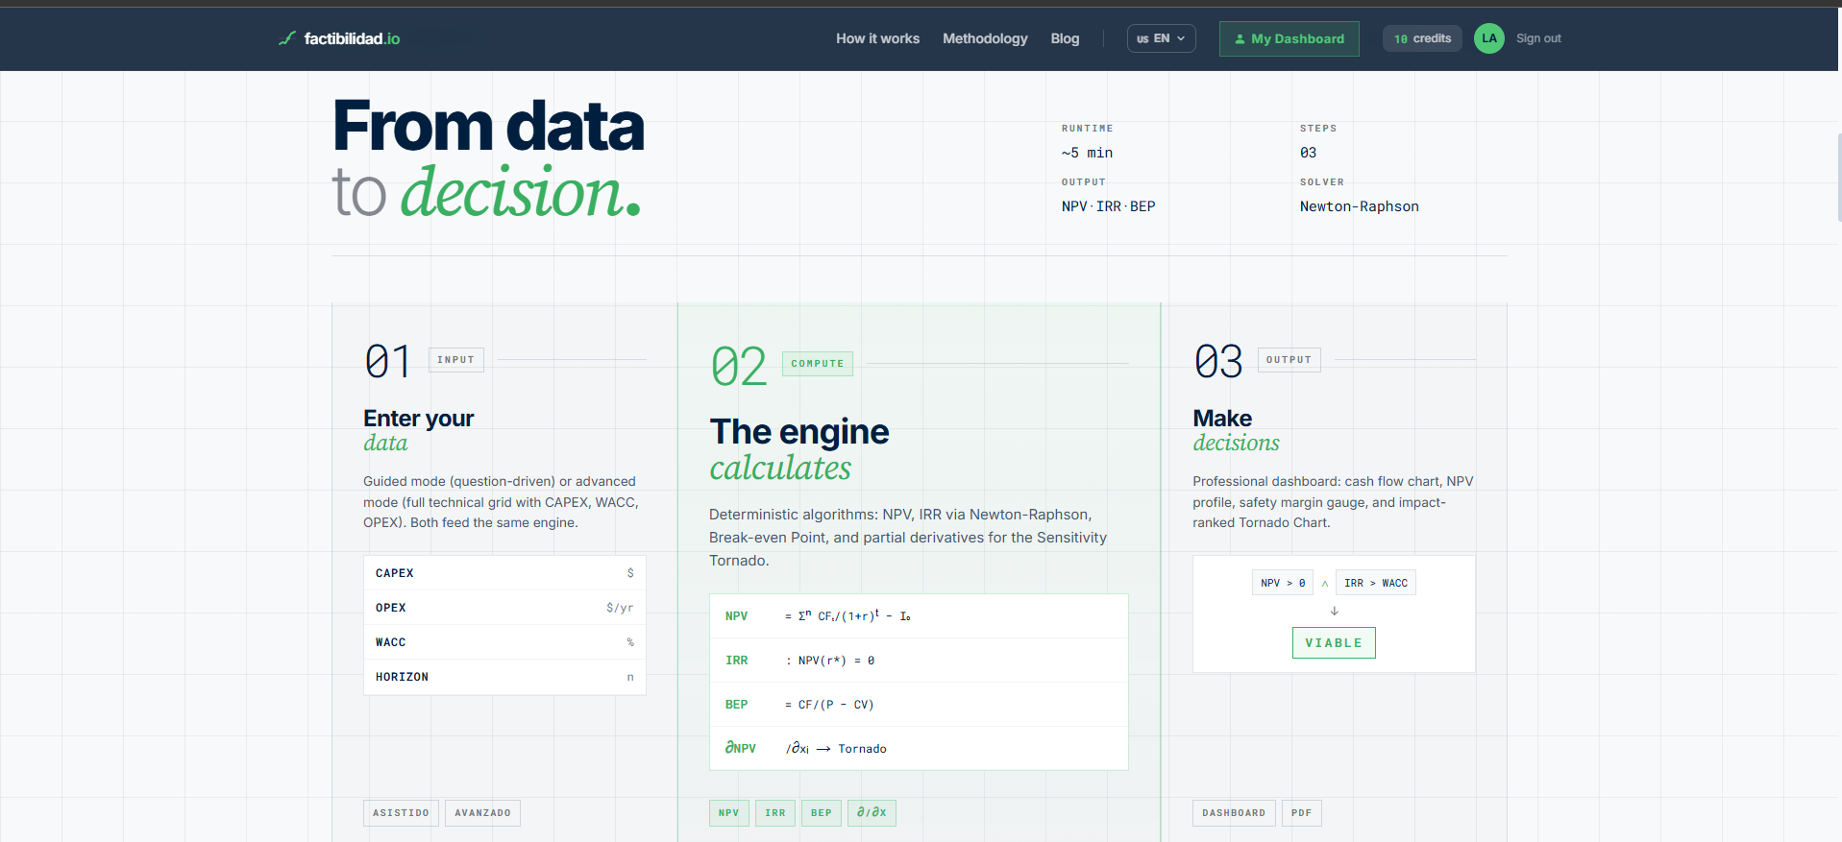1842x842 pixels.
Task: Go to the Methodology page
Action: 985,38
